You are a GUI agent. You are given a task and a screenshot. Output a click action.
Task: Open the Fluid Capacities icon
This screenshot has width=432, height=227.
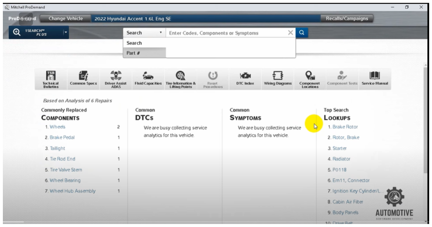point(148,79)
